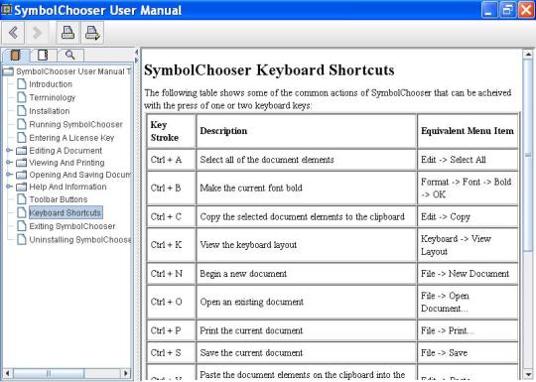Image resolution: width=536 pixels, height=382 pixels.
Task: Click folder icon beside Editing A Document
Action: pos(21,151)
